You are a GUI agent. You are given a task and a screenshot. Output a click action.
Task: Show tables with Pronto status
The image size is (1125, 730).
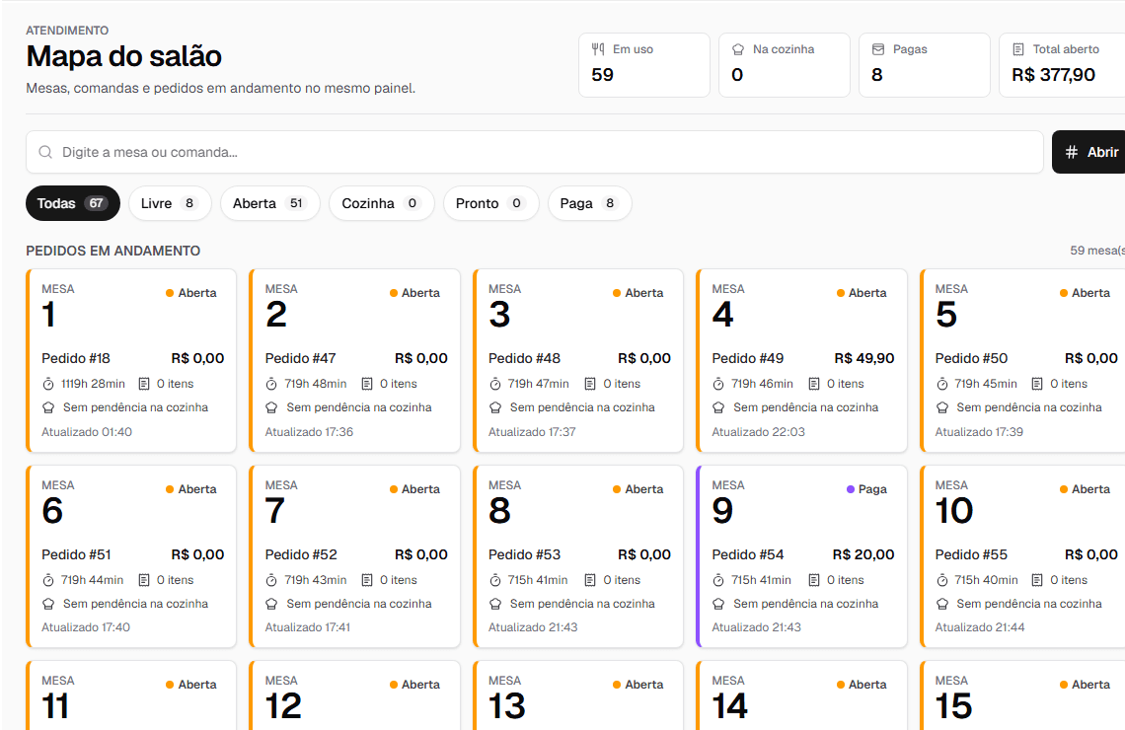[x=490, y=203]
